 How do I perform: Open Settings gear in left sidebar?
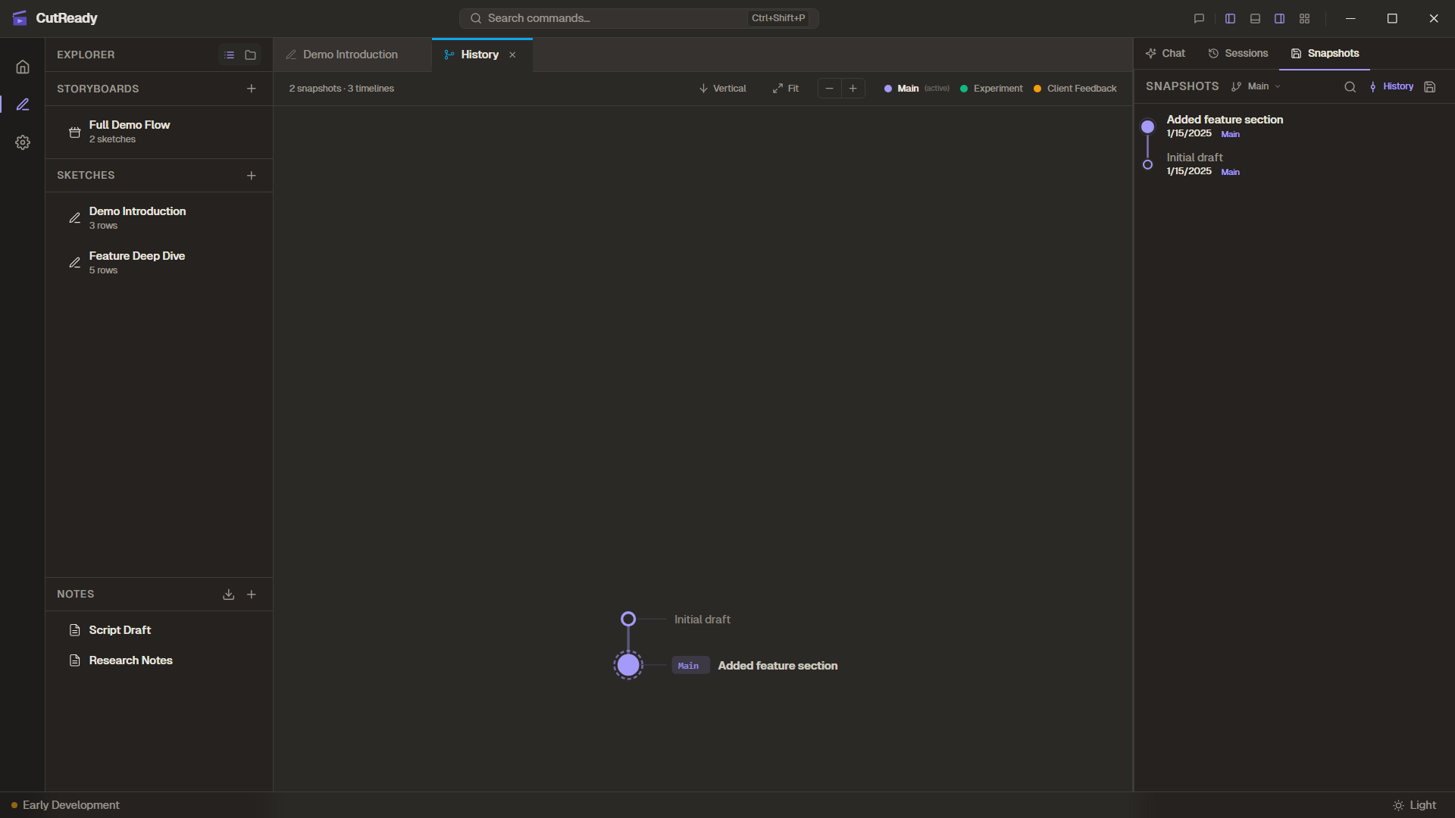pyautogui.click(x=23, y=142)
